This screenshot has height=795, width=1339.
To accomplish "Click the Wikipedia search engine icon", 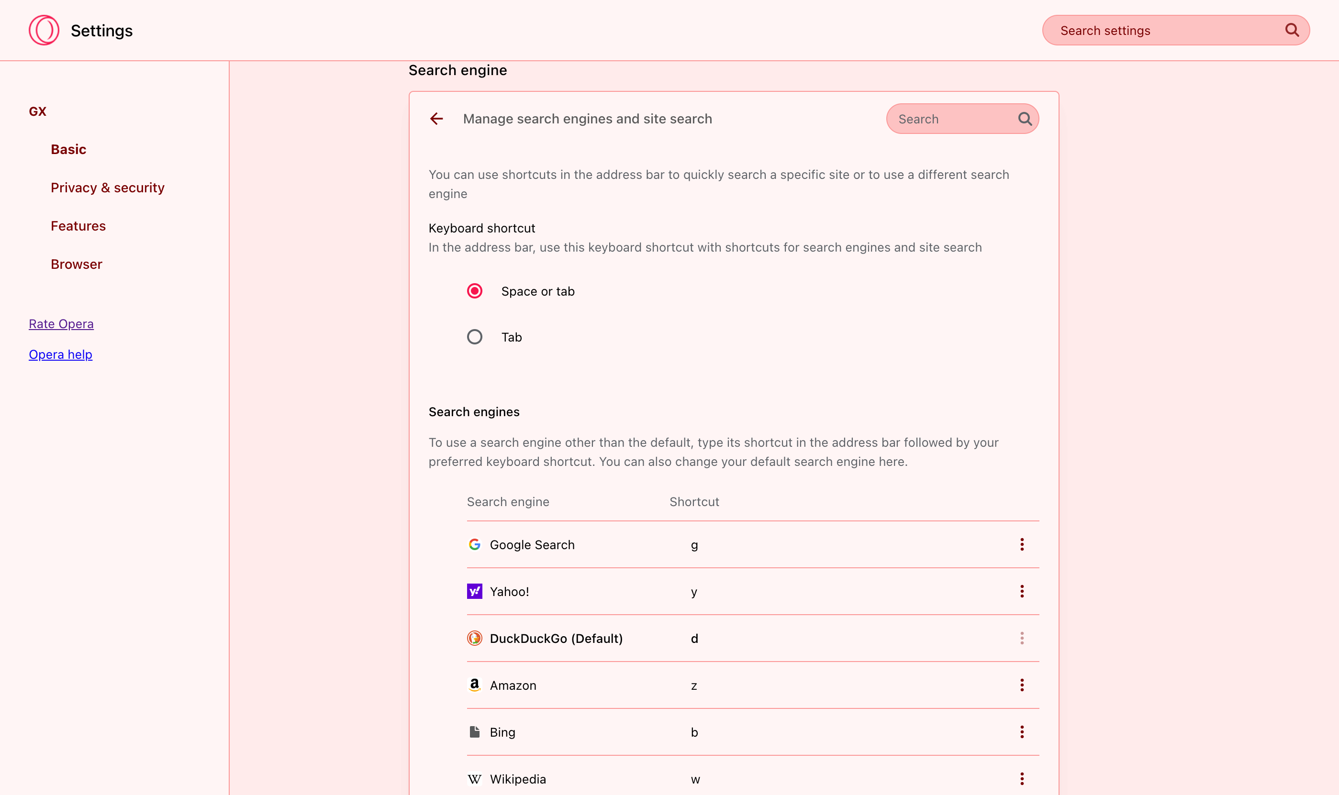I will (x=475, y=779).
